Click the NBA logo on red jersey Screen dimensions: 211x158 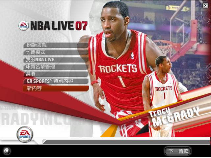[x=132, y=55]
